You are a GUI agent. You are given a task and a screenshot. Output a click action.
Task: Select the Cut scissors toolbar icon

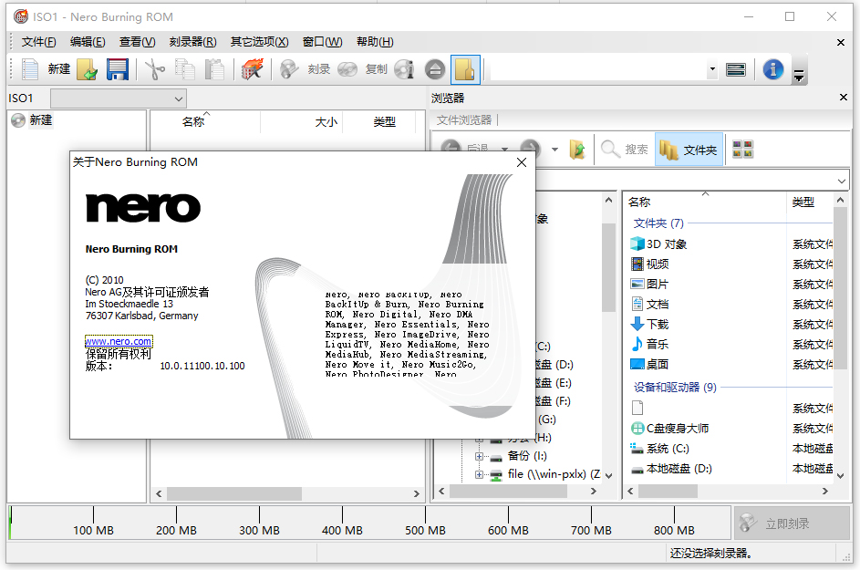[155, 69]
